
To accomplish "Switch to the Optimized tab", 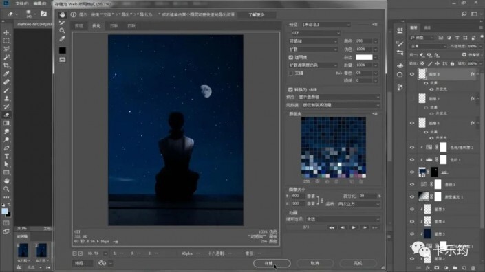I will pyautogui.click(x=96, y=26).
